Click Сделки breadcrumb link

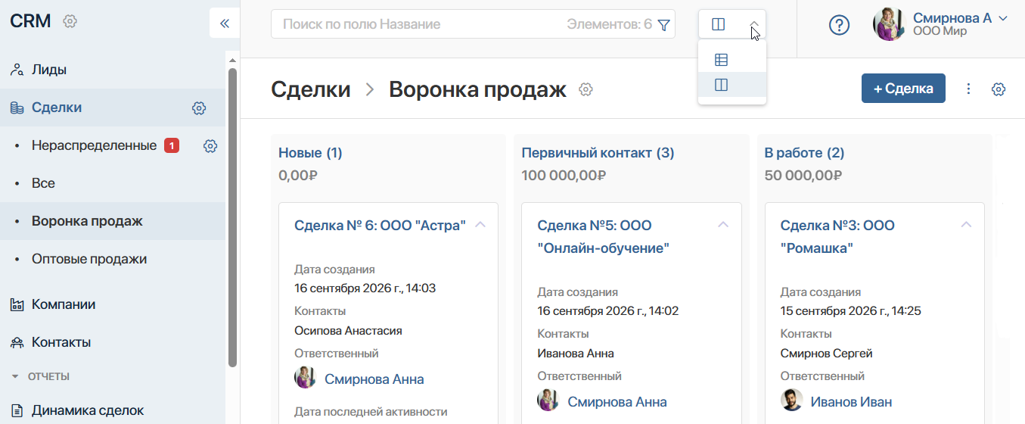click(311, 89)
